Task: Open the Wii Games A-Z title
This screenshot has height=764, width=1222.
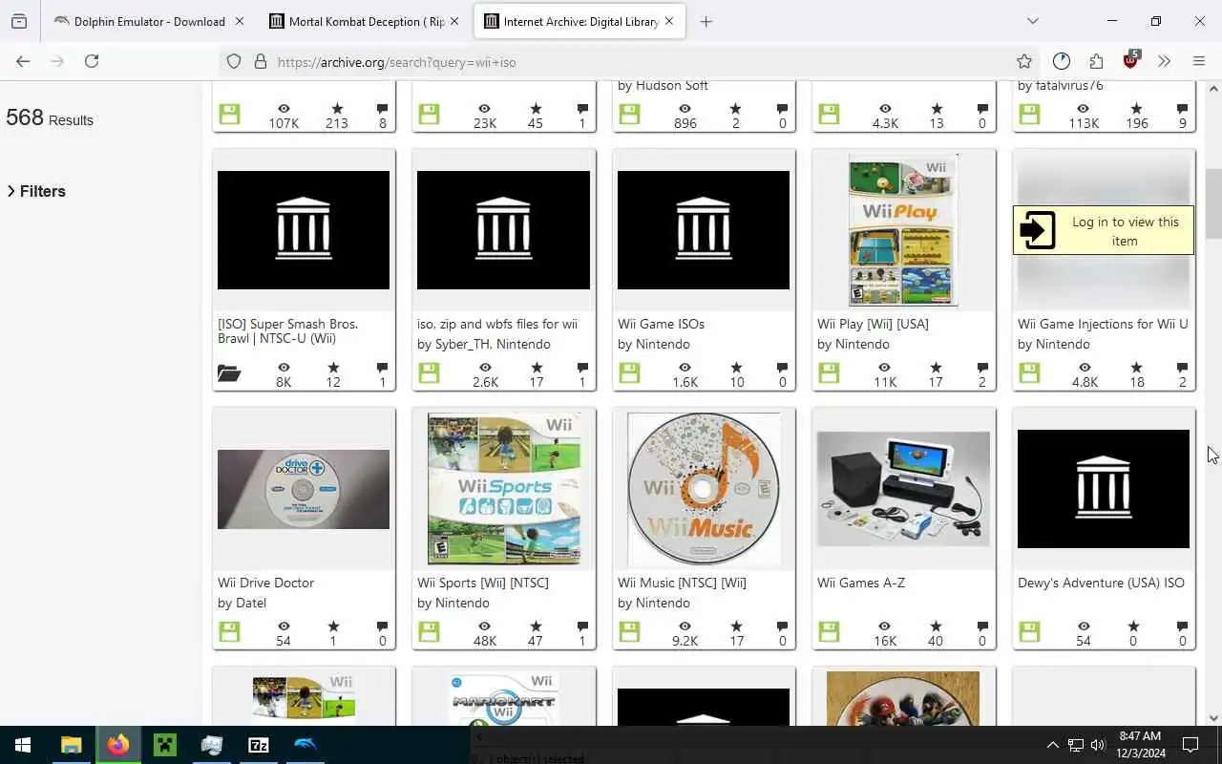Action: pyautogui.click(x=861, y=583)
